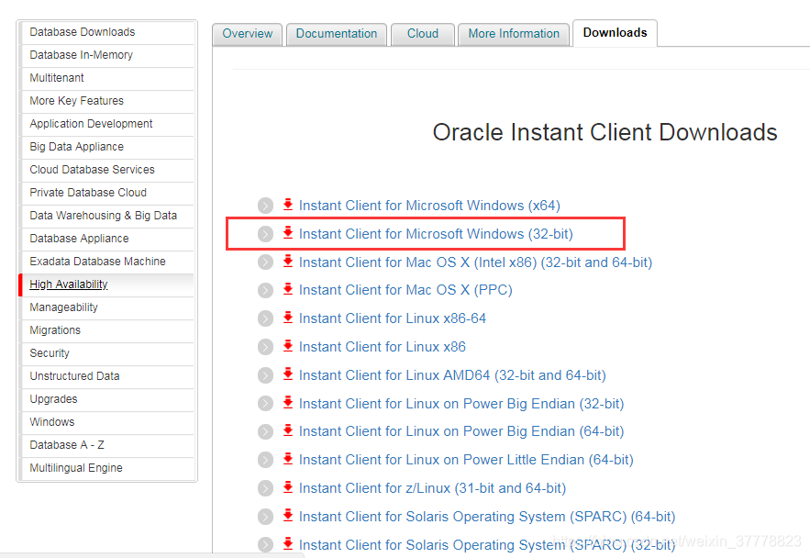Open Instant Client for Mac OS X (PPC) link
Image resolution: width=810 pixels, height=558 pixels.
[405, 290]
